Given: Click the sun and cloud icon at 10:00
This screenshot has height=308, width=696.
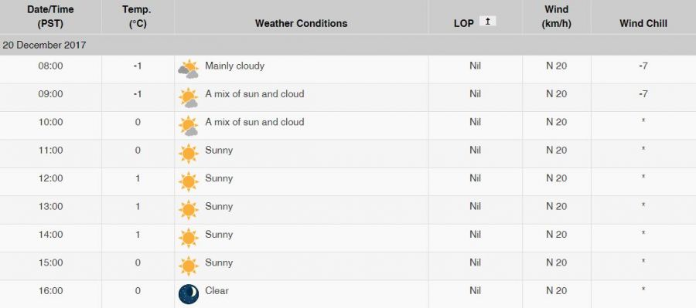Looking at the screenshot, I should (188, 125).
